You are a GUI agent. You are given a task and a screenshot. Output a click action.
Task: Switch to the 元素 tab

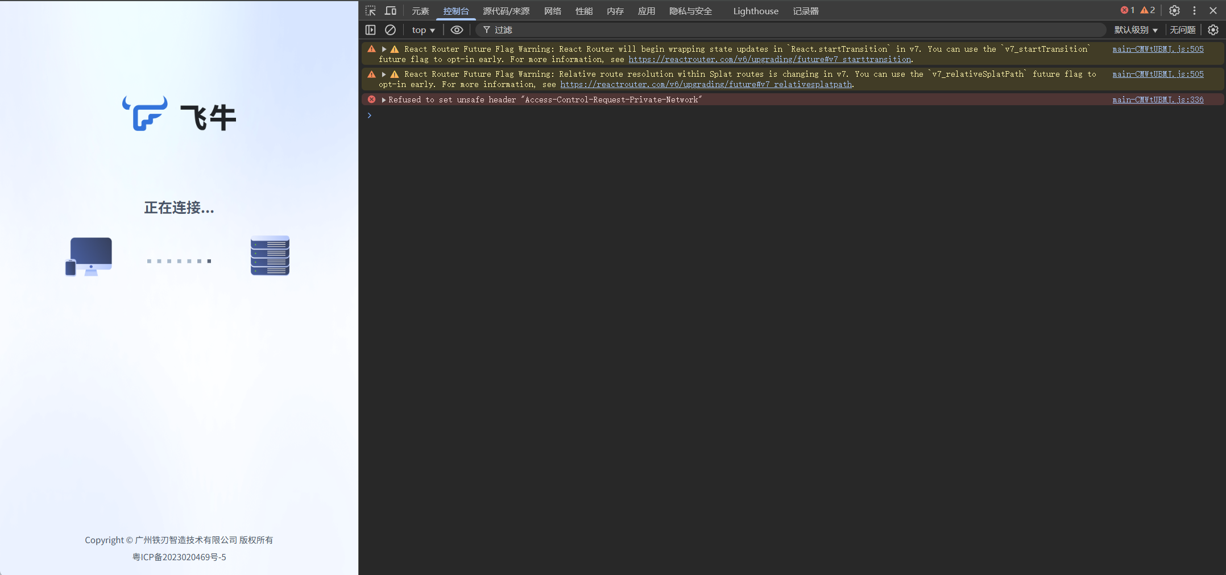[x=420, y=11]
